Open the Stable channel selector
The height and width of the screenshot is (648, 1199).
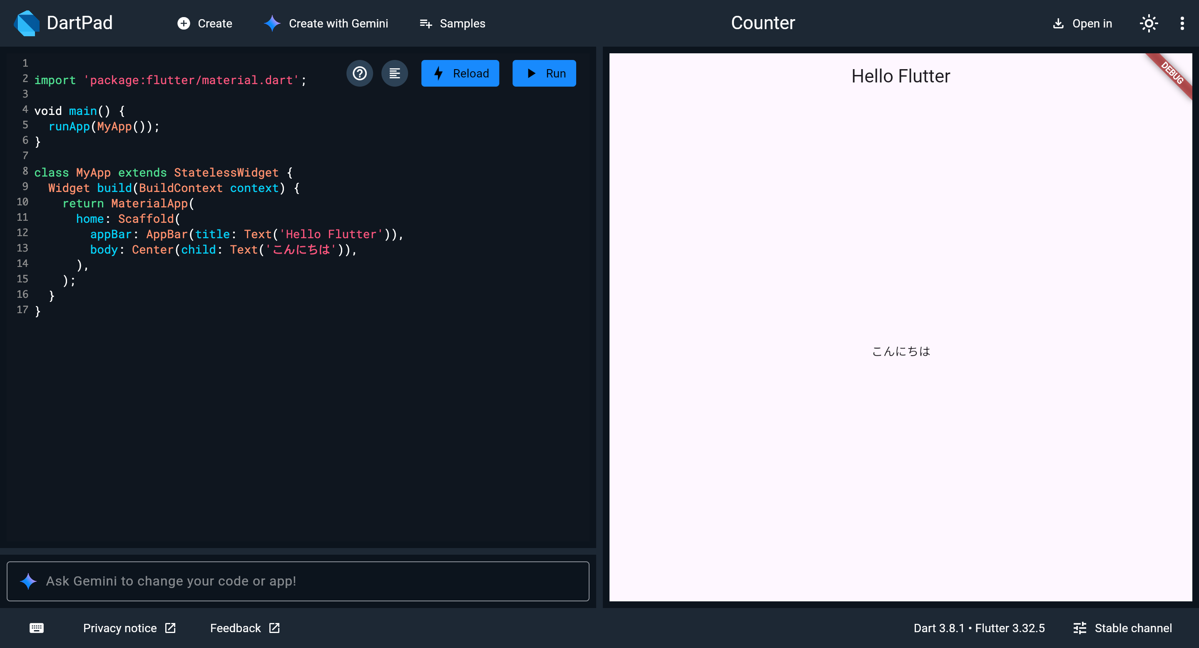click(1123, 628)
